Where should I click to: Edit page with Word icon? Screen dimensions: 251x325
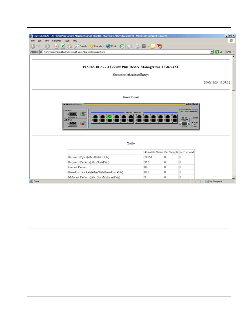tap(144, 46)
